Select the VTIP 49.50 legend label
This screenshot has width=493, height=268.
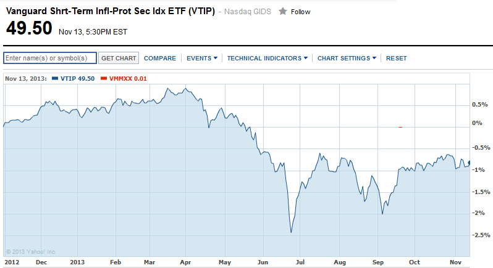click(77, 78)
